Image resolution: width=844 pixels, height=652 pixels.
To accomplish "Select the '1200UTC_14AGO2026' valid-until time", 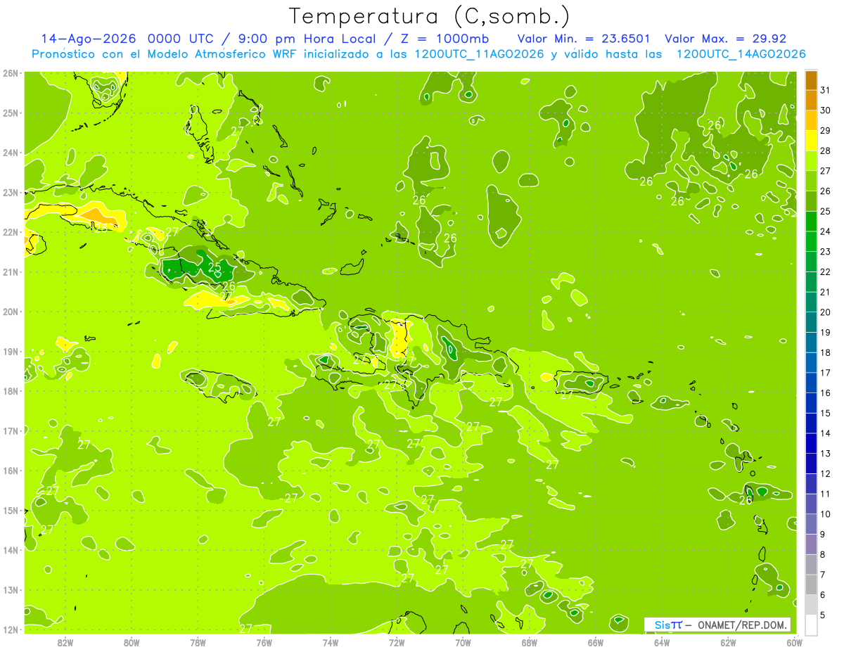I will pos(741,54).
